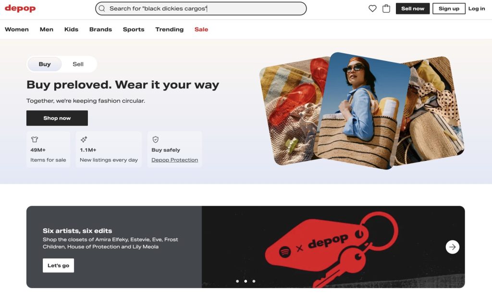Open the Sale menu
The image size is (492, 304).
pyautogui.click(x=201, y=29)
